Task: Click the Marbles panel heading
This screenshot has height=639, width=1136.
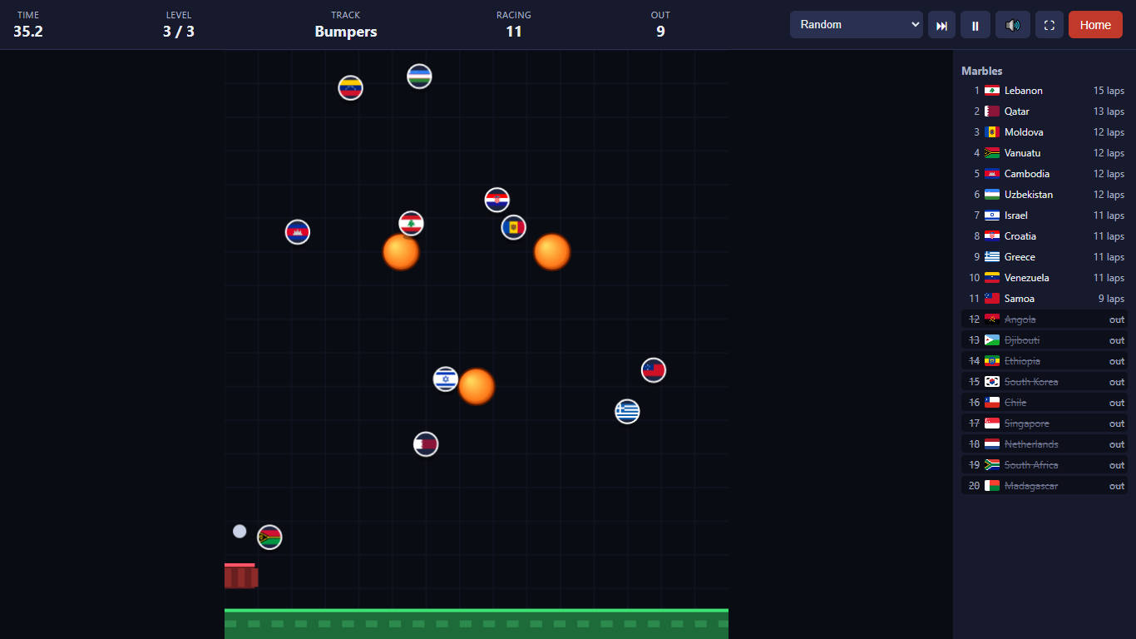Action: 982,71
